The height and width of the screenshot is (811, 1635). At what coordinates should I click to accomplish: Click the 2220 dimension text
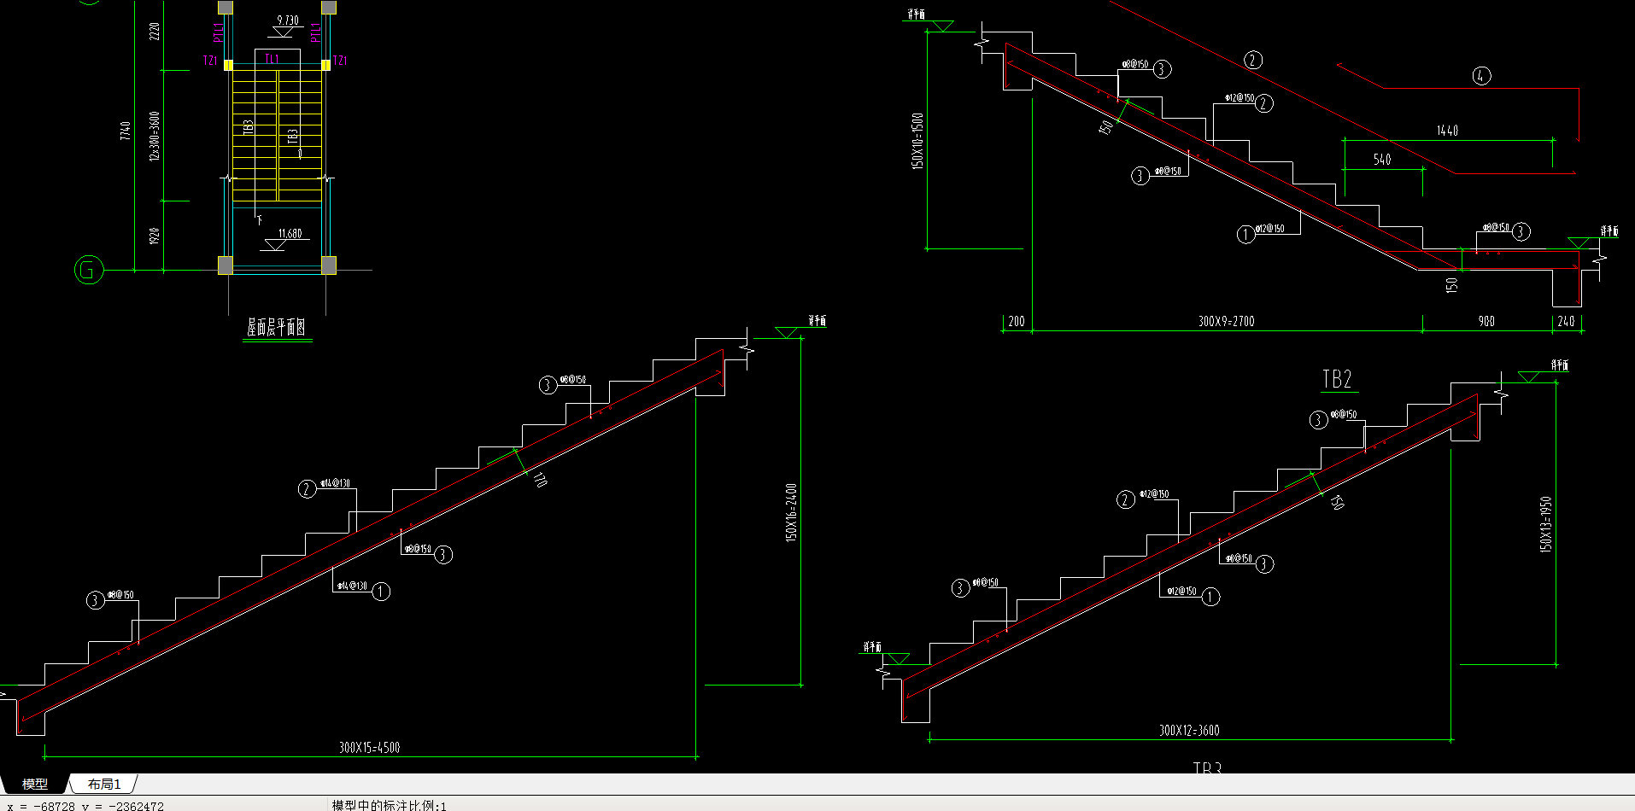[x=155, y=32]
